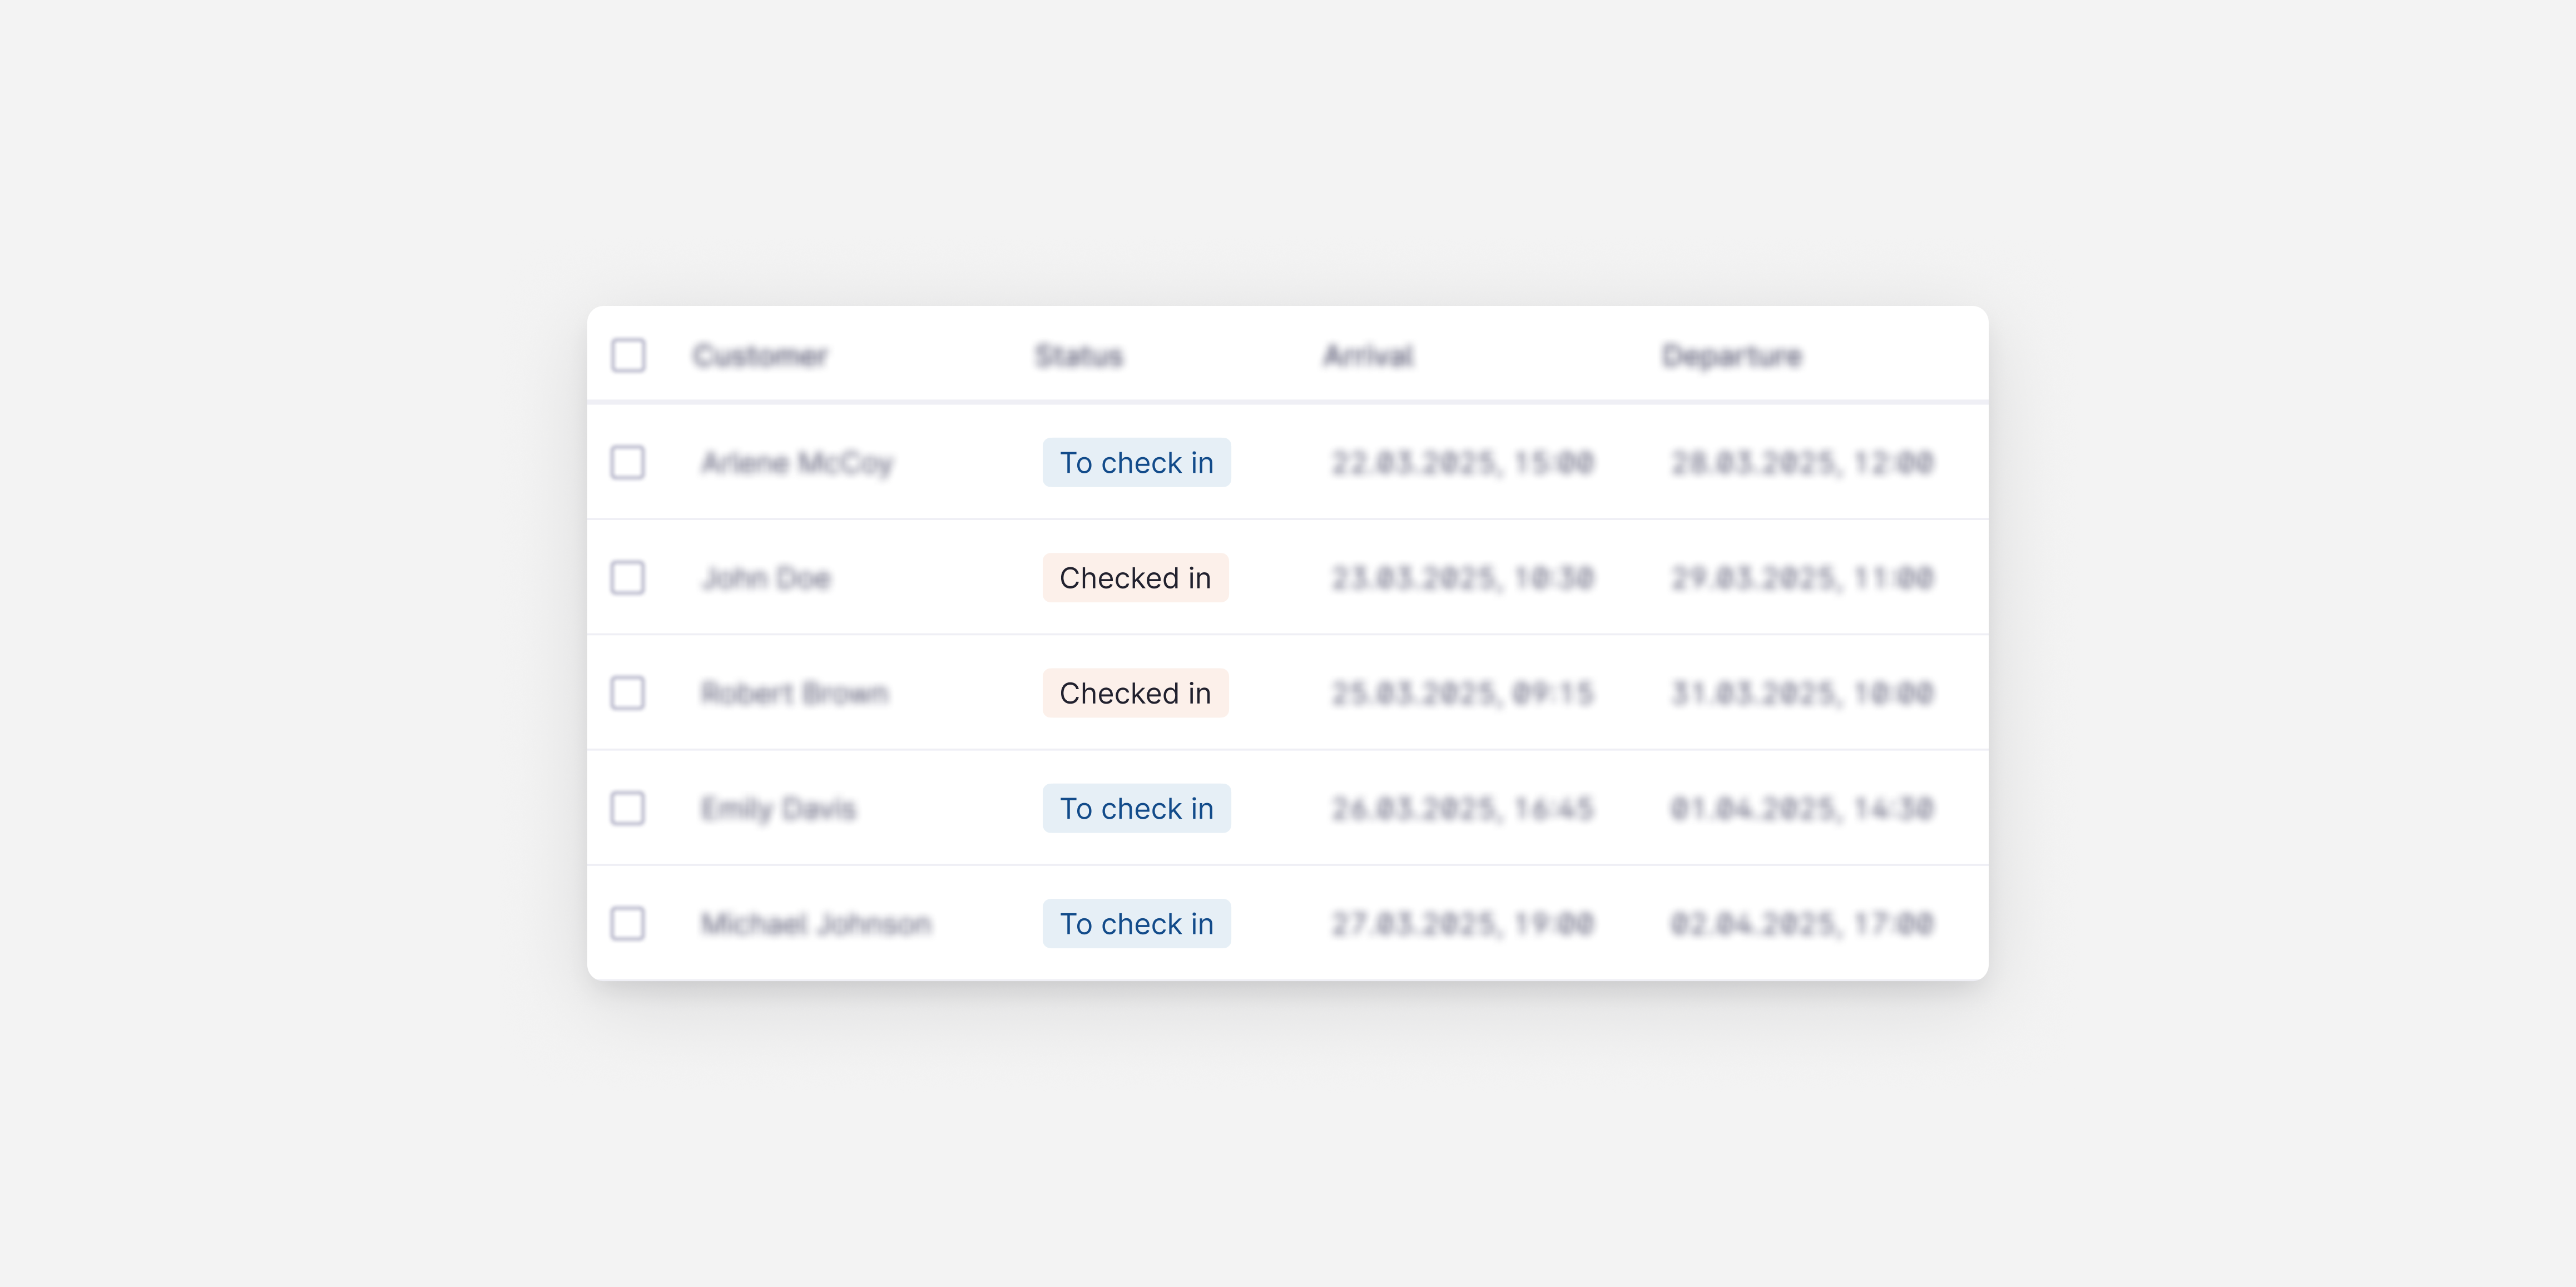2576x1287 pixels.
Task: Click Robert Brown's Checked in status badge
Action: pyautogui.click(x=1135, y=693)
